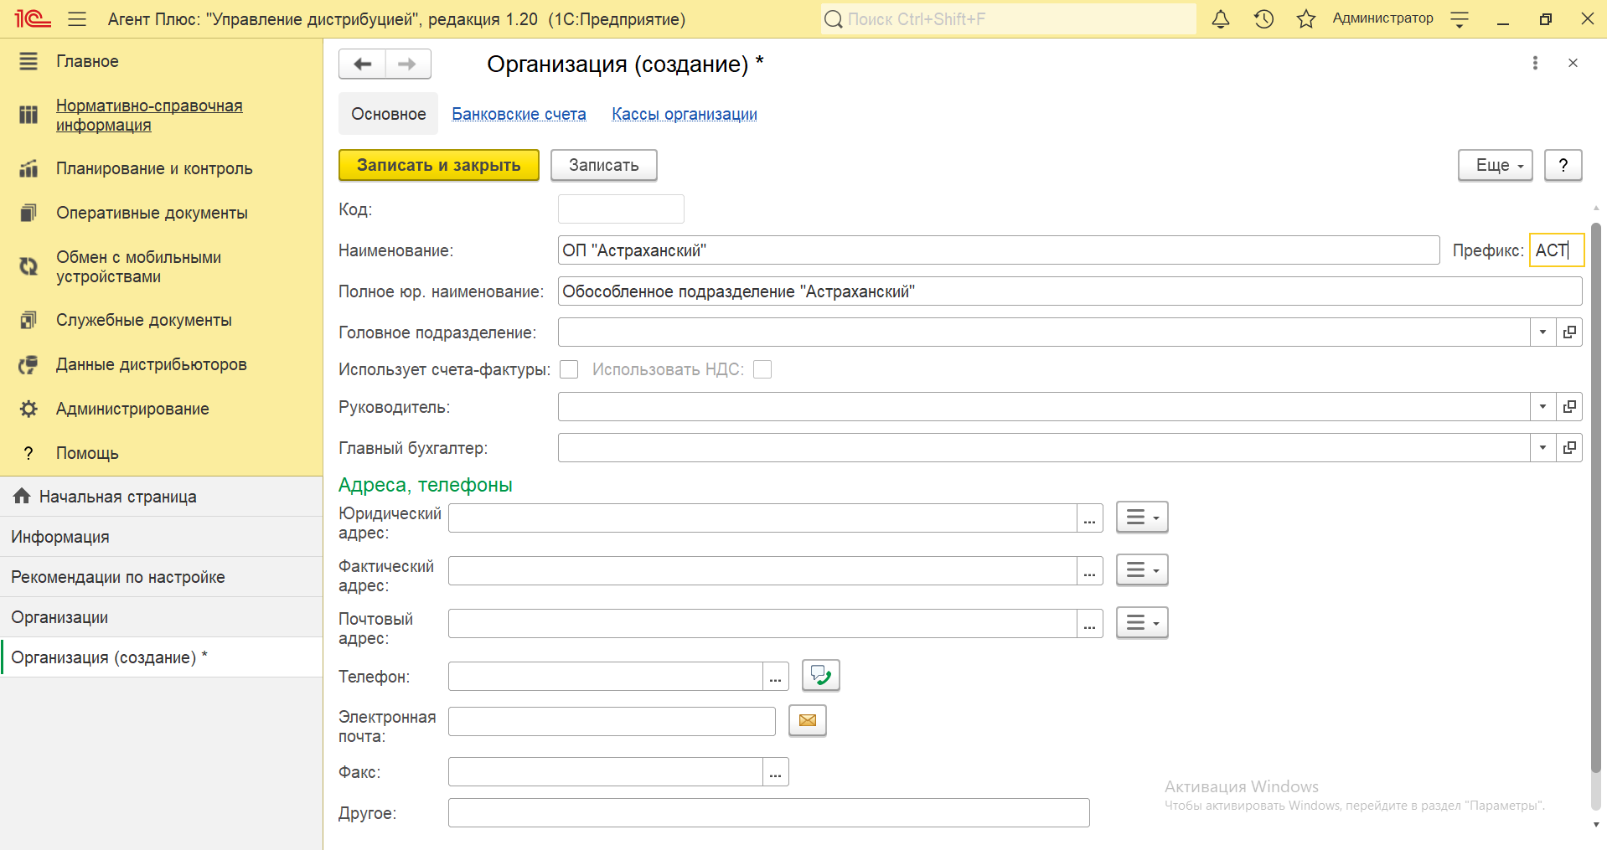Open the history clock icon

pyautogui.click(x=1263, y=19)
